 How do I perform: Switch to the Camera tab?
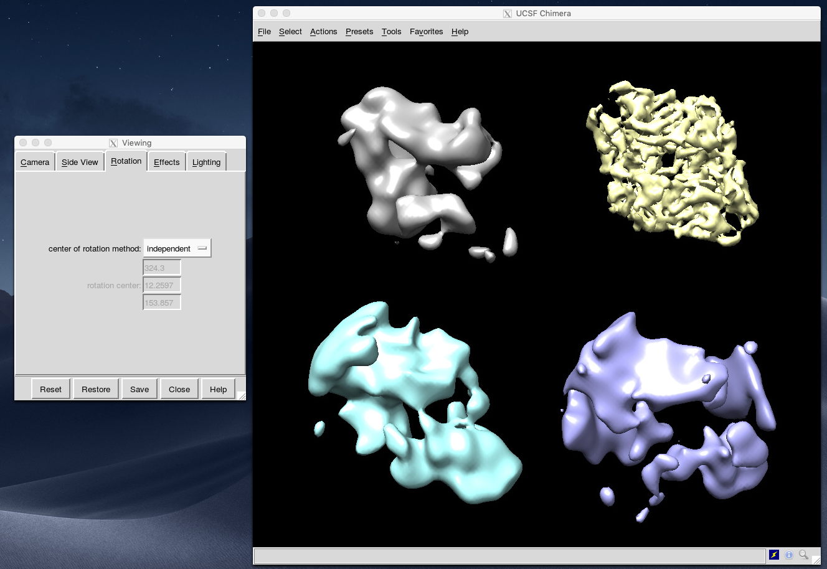[35, 162]
